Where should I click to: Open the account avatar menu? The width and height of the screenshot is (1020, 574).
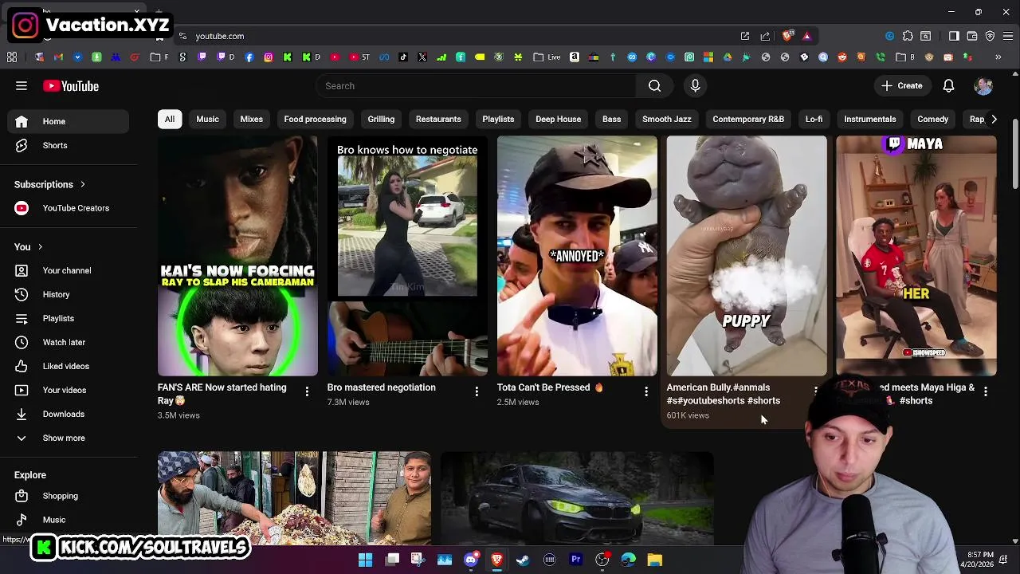[983, 86]
